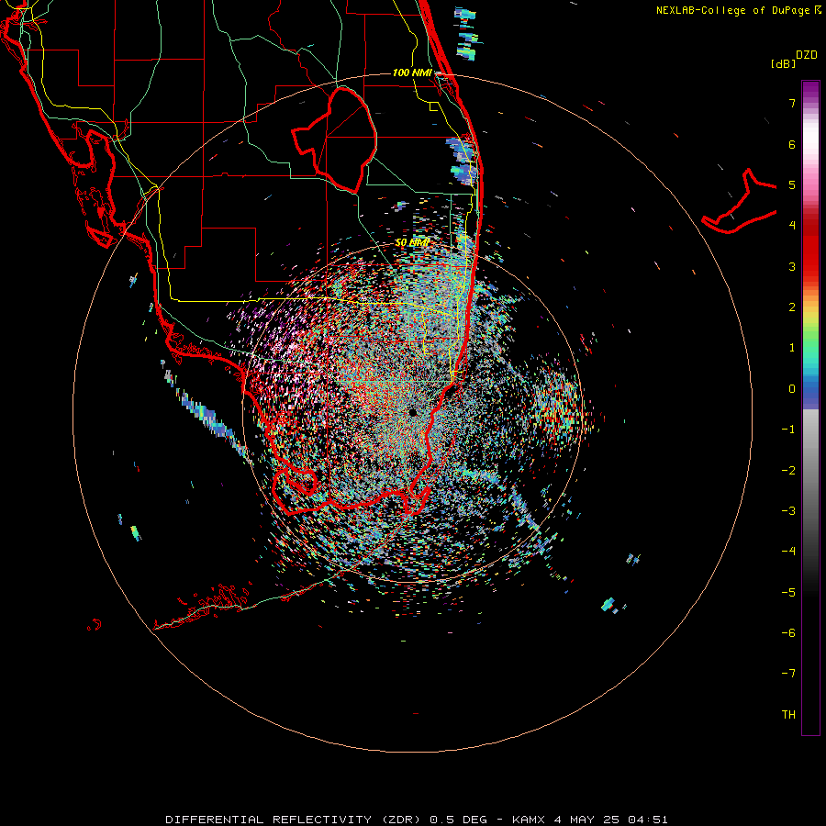Click the 0 value on the color scale

click(x=792, y=389)
